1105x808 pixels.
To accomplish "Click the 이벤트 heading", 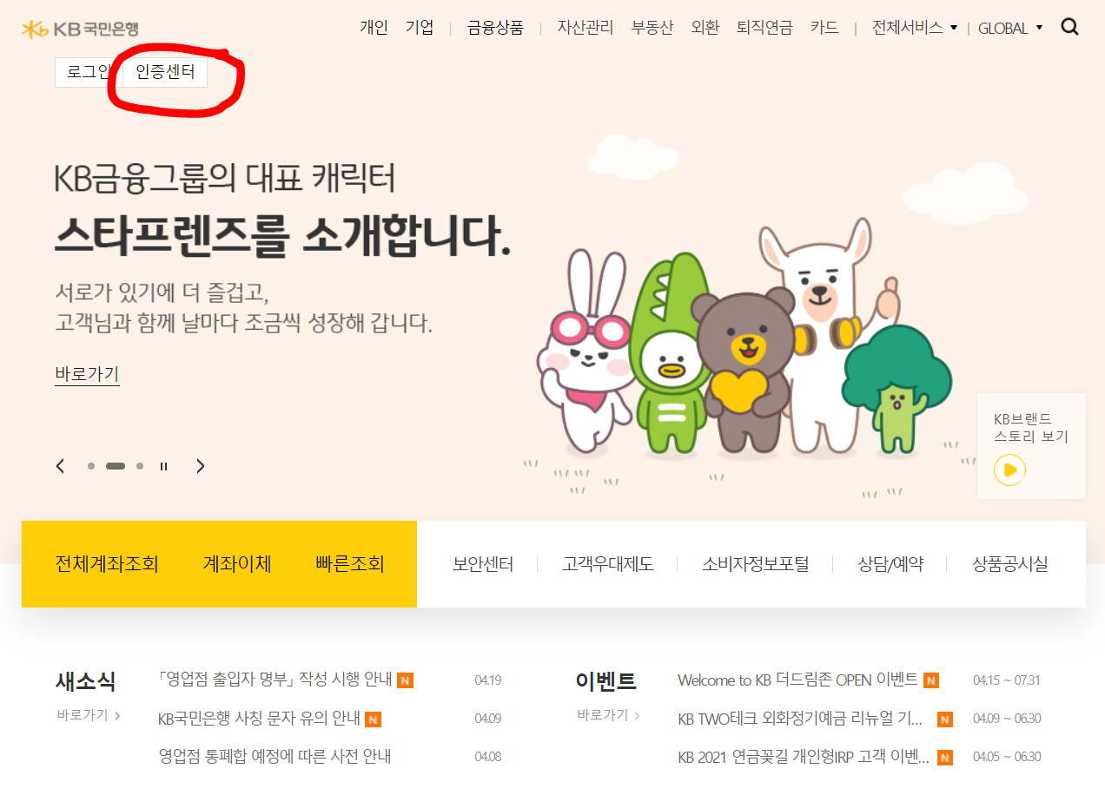I will point(606,681).
